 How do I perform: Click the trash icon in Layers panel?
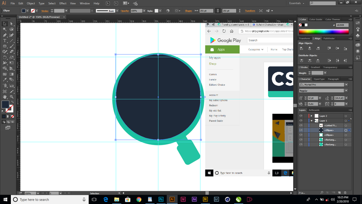tap(345, 193)
